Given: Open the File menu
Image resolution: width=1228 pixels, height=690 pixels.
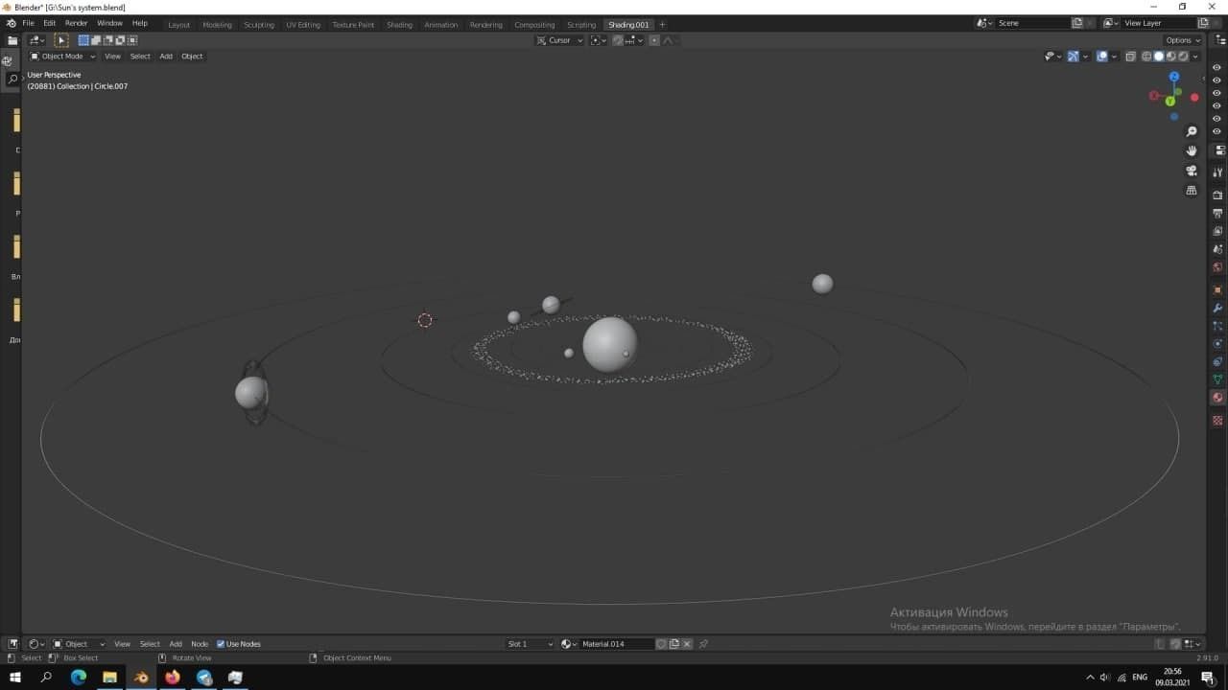Looking at the screenshot, I should (28, 23).
